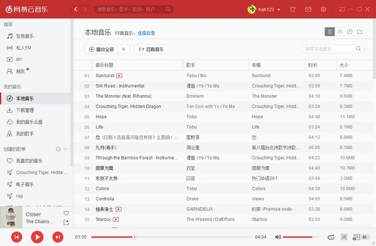
Task: Open the hah123 account dropdown arrow
Action: [279, 9]
